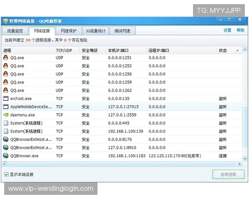
Task: Click the horizontal scrollbar left arrow
Action: (x=5, y=164)
